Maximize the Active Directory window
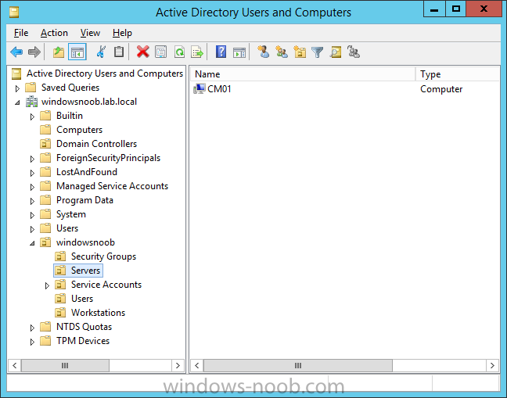Image resolution: width=507 pixels, height=398 pixels. coord(456,9)
